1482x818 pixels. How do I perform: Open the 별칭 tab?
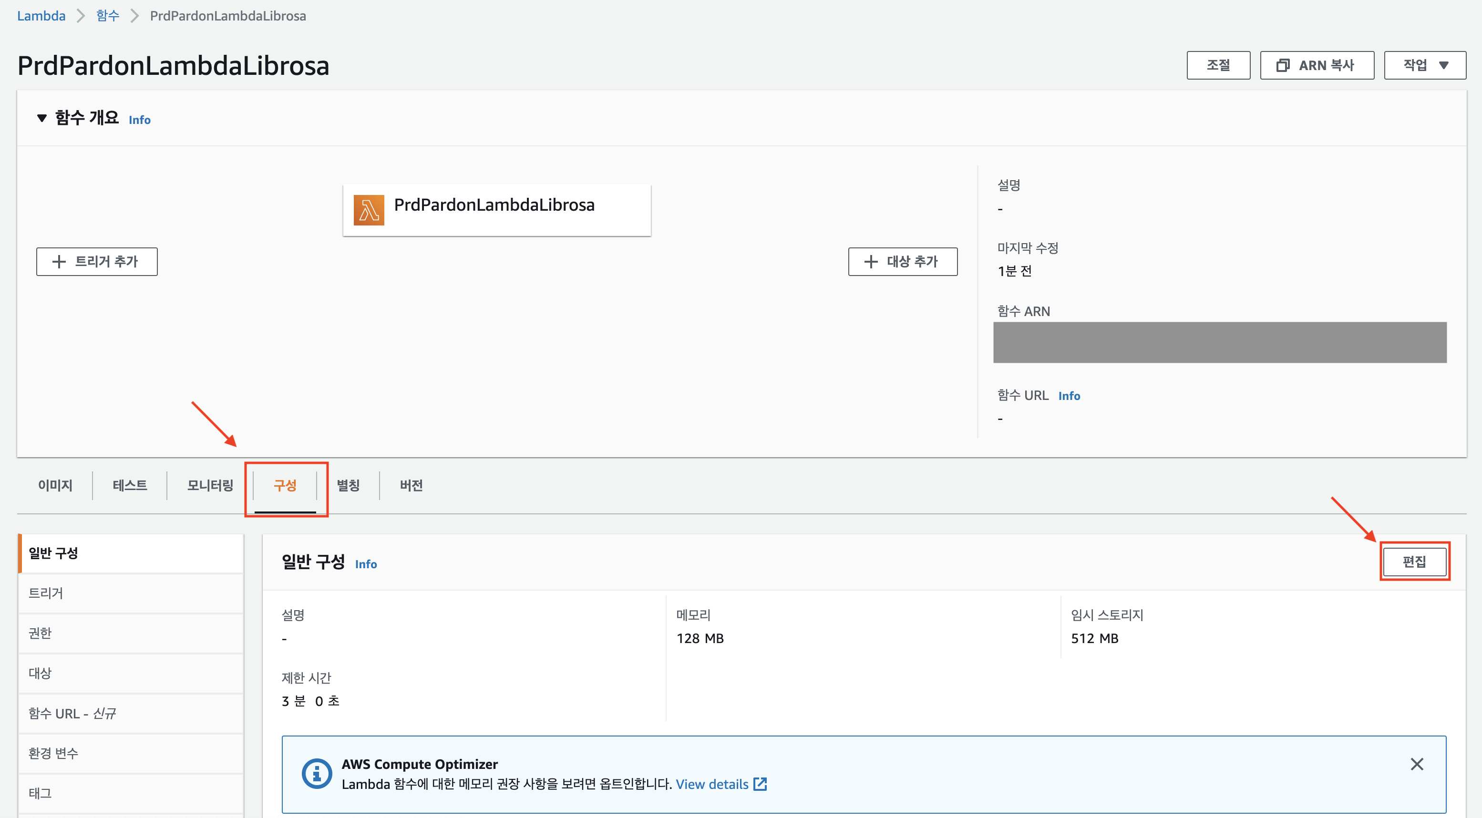click(348, 485)
